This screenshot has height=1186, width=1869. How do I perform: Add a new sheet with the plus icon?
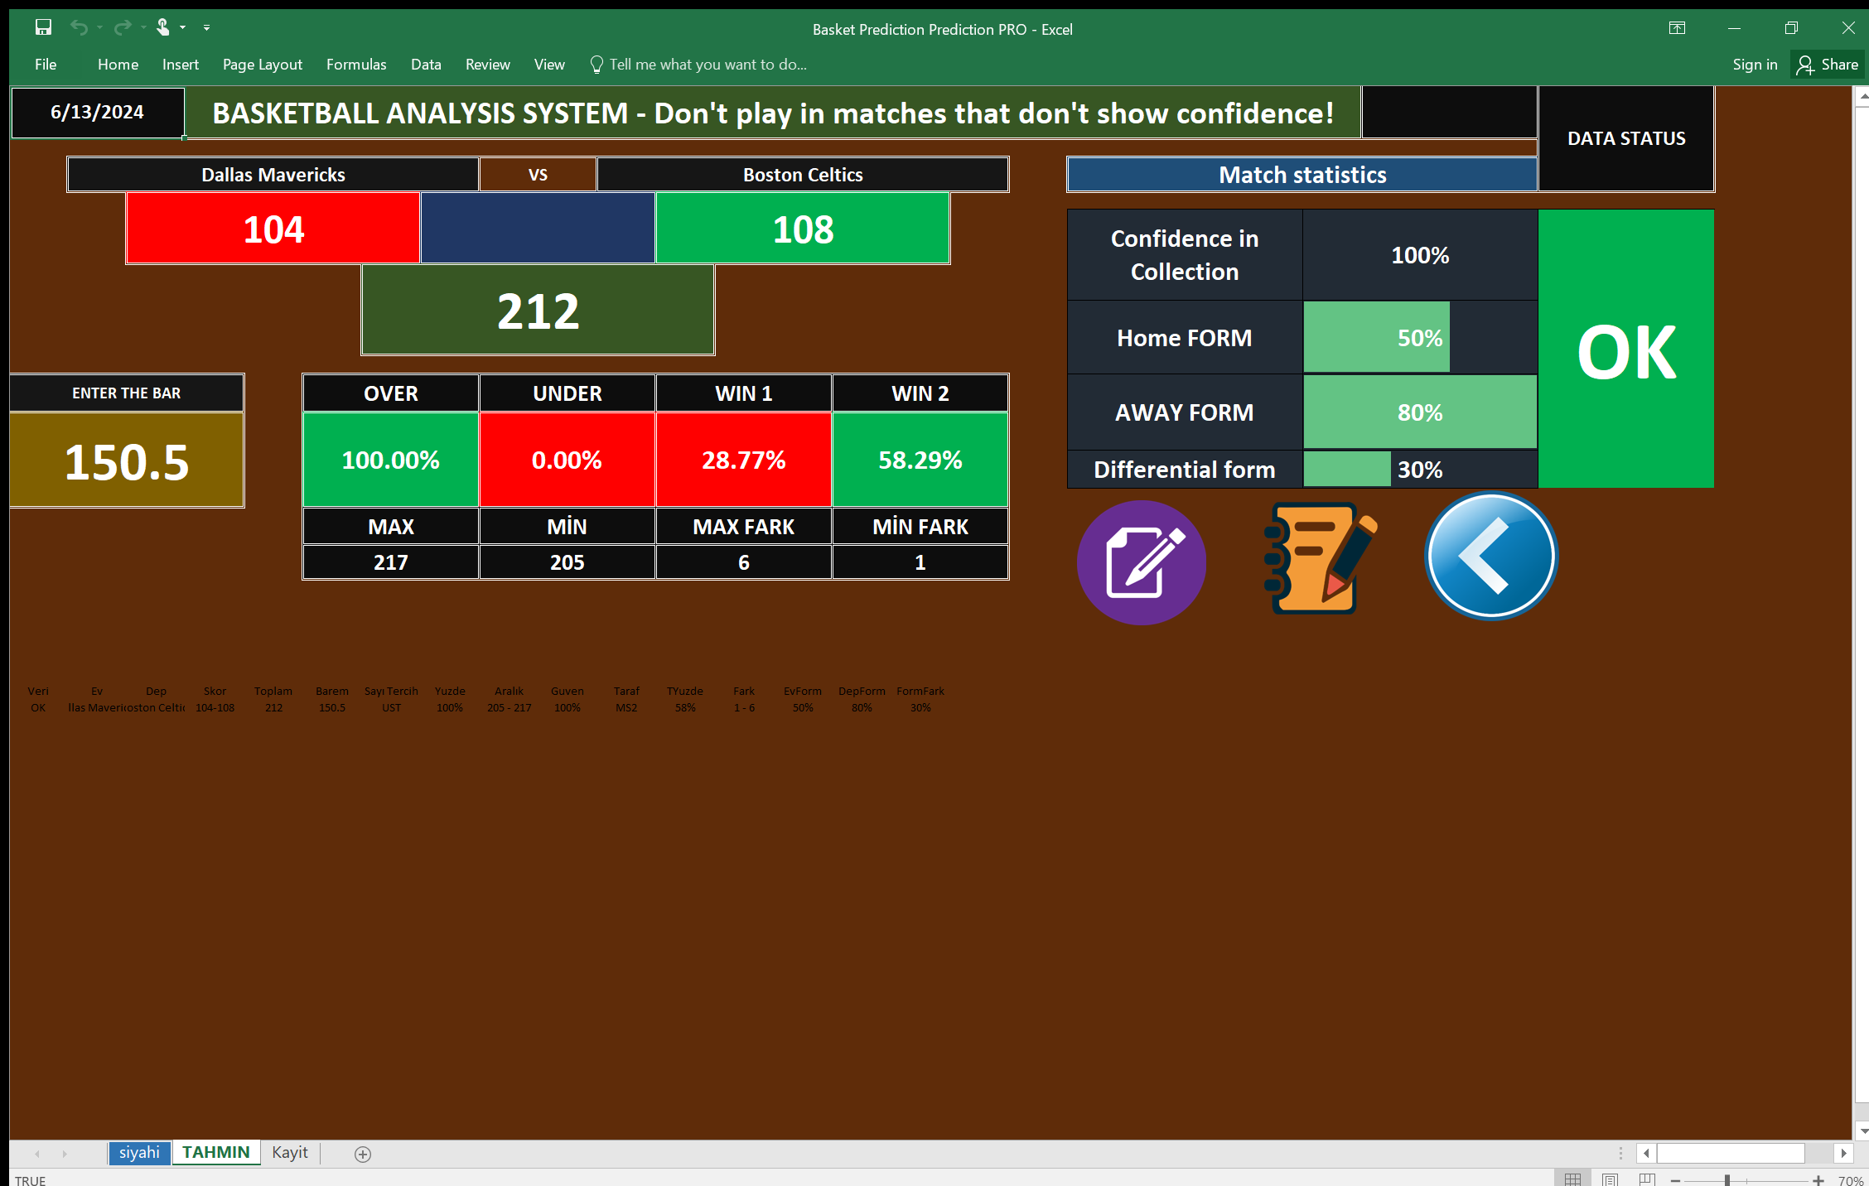pos(361,1154)
